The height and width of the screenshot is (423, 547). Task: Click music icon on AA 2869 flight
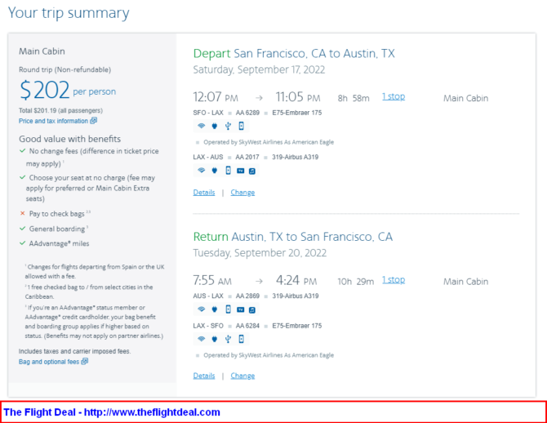pos(252,310)
